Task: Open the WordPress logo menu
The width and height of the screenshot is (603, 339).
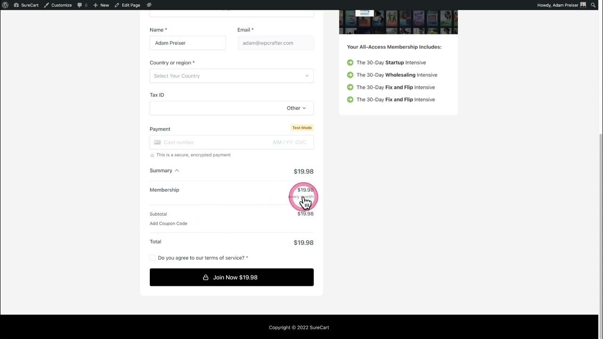Action: click(x=5, y=5)
